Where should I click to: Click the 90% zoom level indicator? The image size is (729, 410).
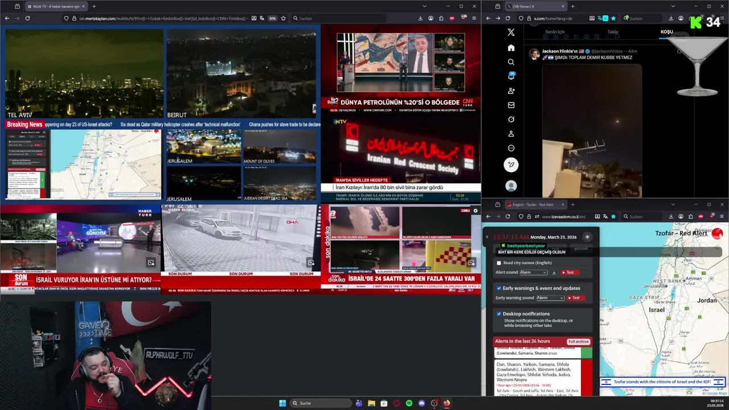(272, 18)
